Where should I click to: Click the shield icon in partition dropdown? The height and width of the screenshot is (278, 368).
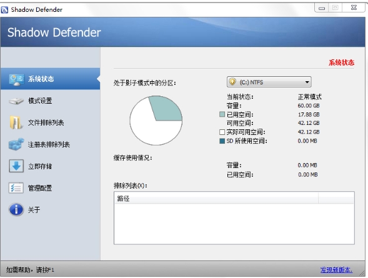click(232, 82)
